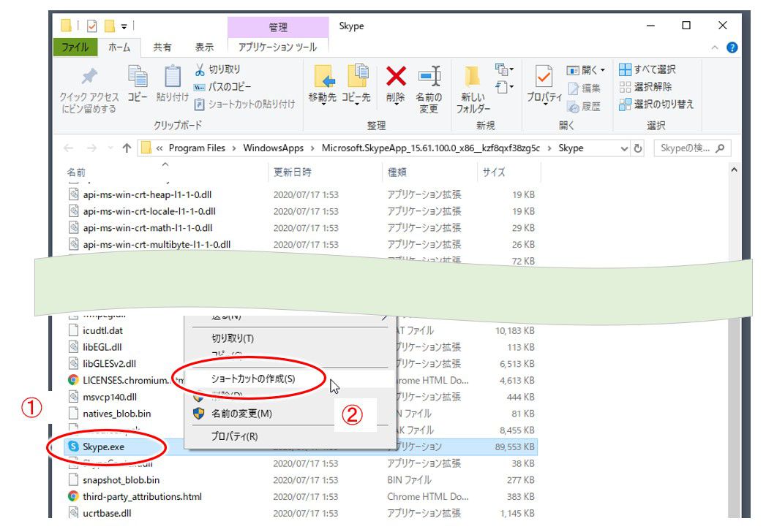The image size is (766, 532).
Task: Choose Properties (プロパティ(R)) in context menu
Action: [235, 436]
